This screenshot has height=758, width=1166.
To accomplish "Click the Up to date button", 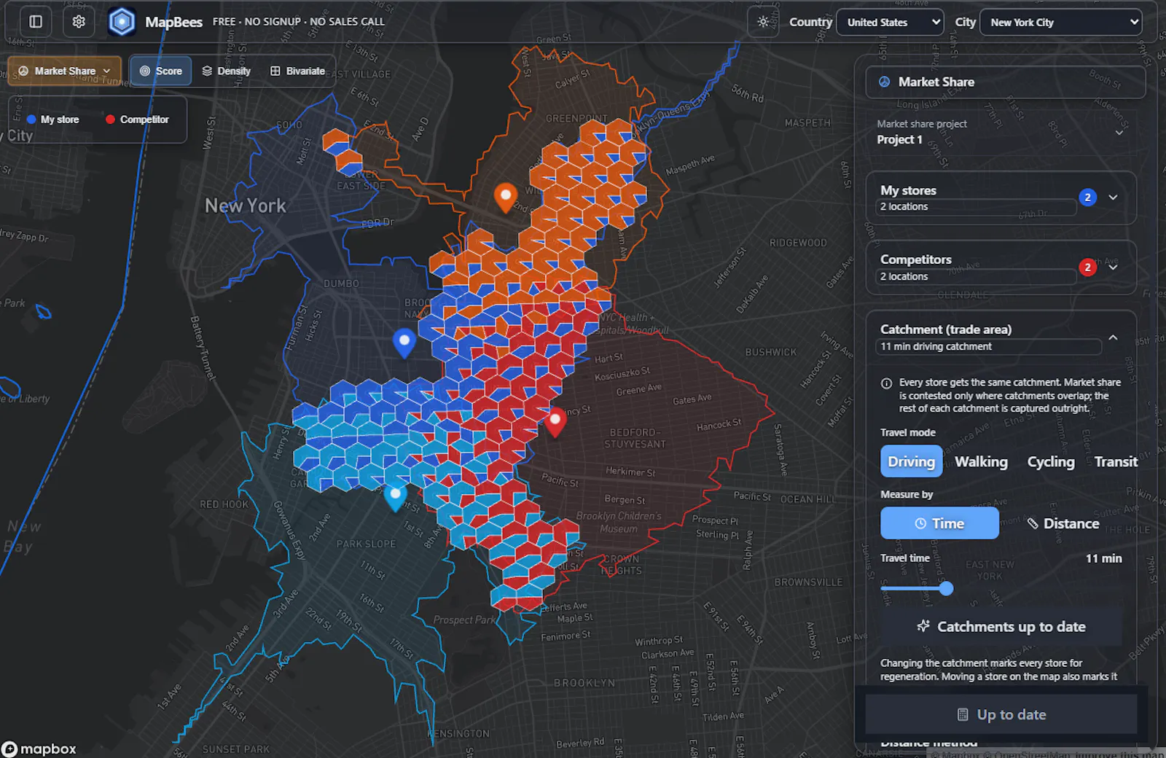I will tap(1001, 714).
